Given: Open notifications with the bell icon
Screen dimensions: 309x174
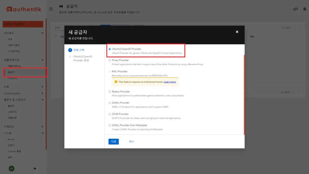Looking at the screenshot, I should tap(305, 9).
